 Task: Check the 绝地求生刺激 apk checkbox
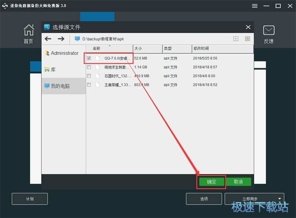click(x=89, y=67)
